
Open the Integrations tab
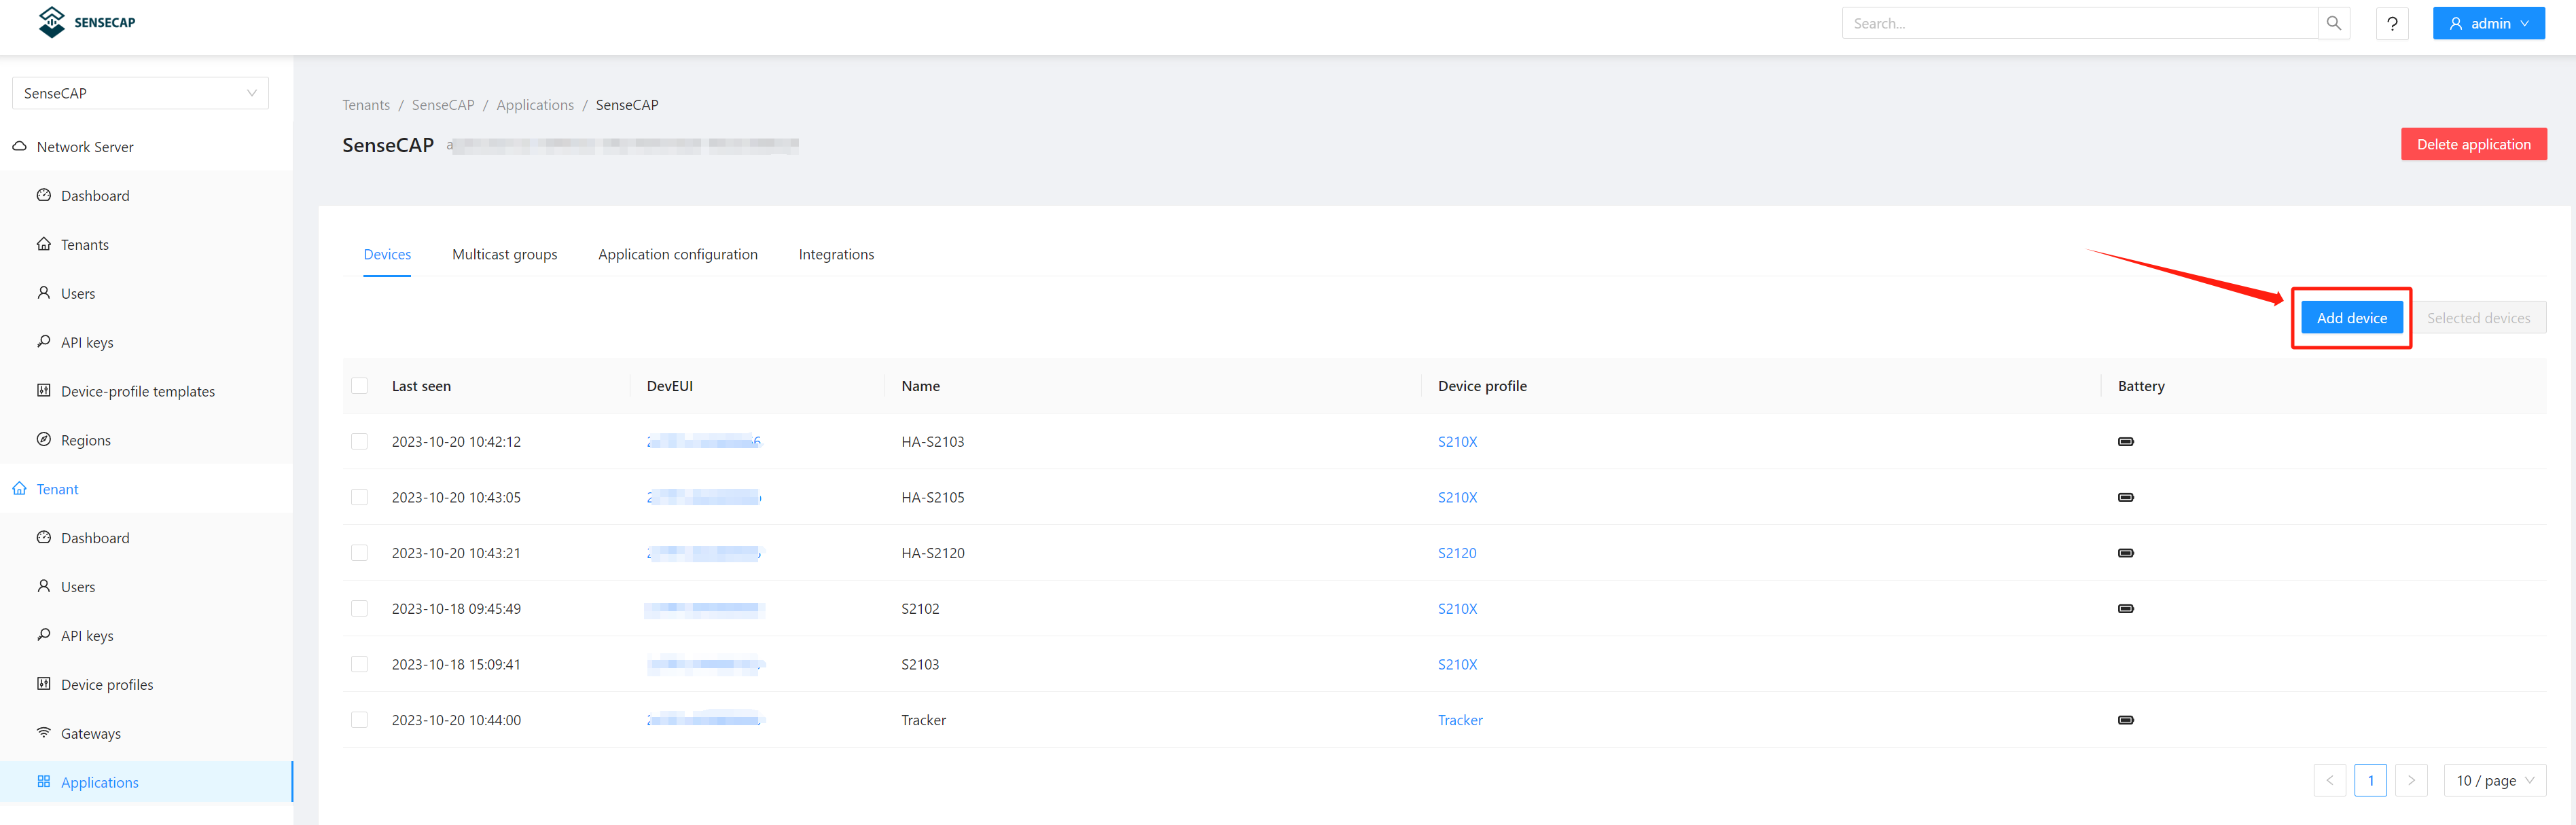[836, 254]
